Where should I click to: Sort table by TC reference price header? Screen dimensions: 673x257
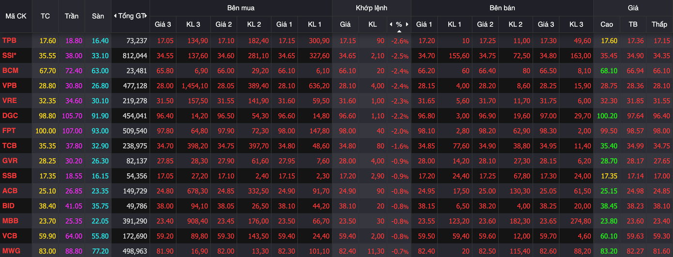[x=45, y=16]
